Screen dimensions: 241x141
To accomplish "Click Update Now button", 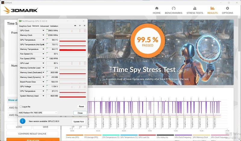I will [x=79, y=121].
